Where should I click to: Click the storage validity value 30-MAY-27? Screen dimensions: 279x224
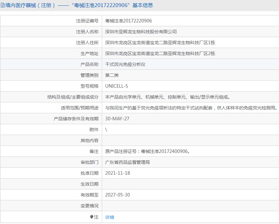(117, 119)
